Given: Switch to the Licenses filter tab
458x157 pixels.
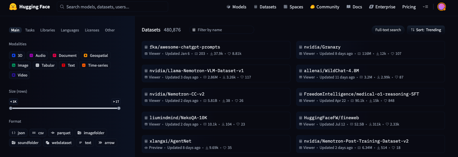Looking at the screenshot, I should 92,30.
